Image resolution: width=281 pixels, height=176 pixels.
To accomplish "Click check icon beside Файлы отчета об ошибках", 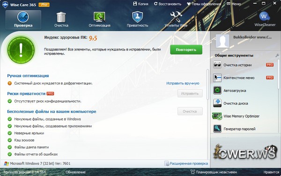I will pos(10,154).
